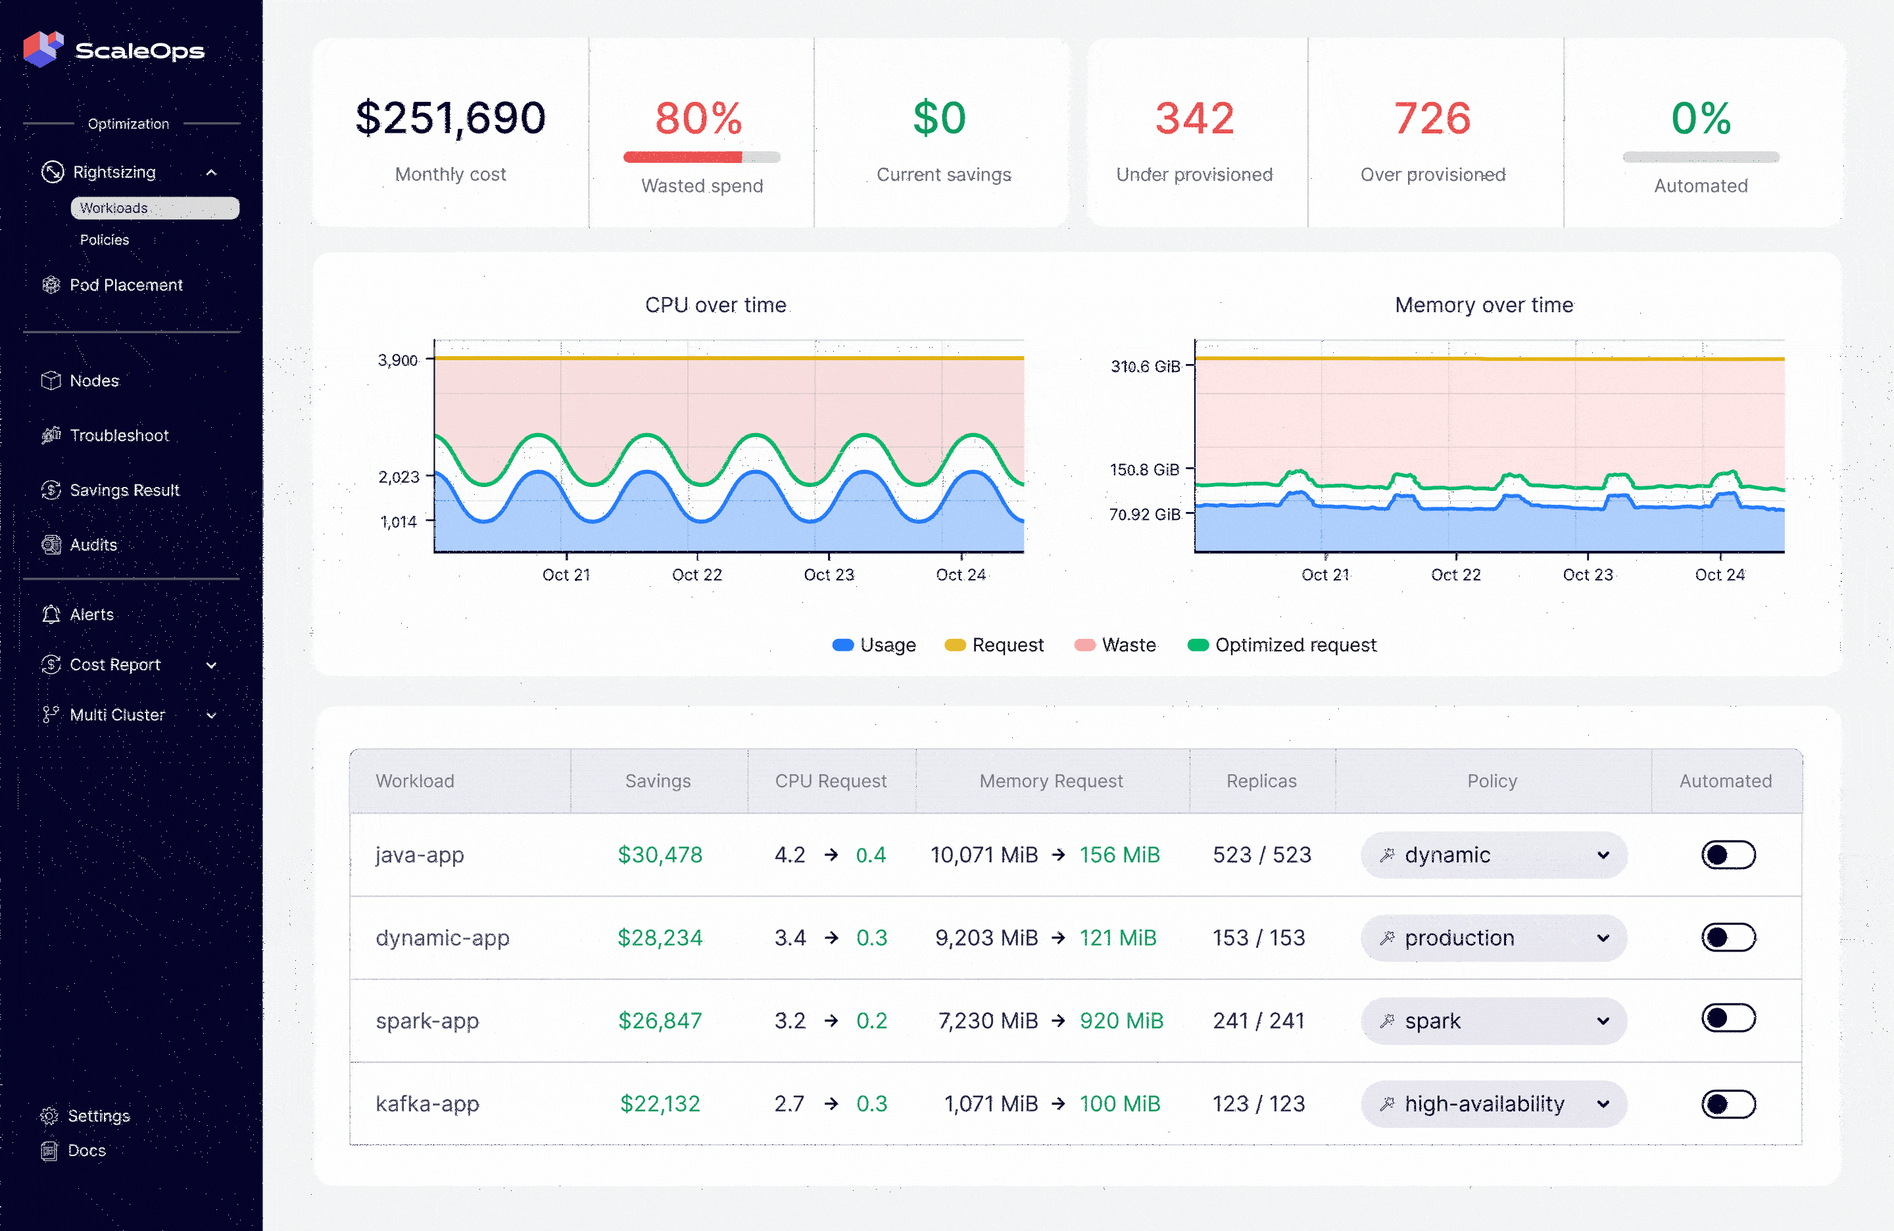The height and width of the screenshot is (1231, 1894).
Task: Click the Alerts bell icon
Action: pos(51,614)
